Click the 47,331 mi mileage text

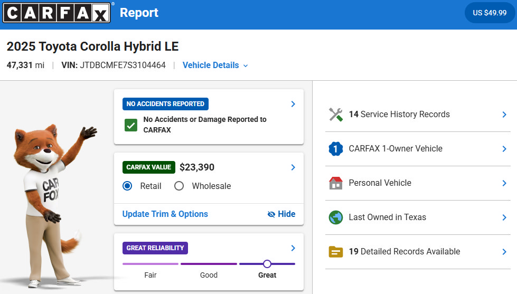[x=25, y=65]
